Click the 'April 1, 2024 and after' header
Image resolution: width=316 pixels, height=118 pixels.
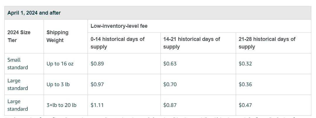(x=34, y=13)
